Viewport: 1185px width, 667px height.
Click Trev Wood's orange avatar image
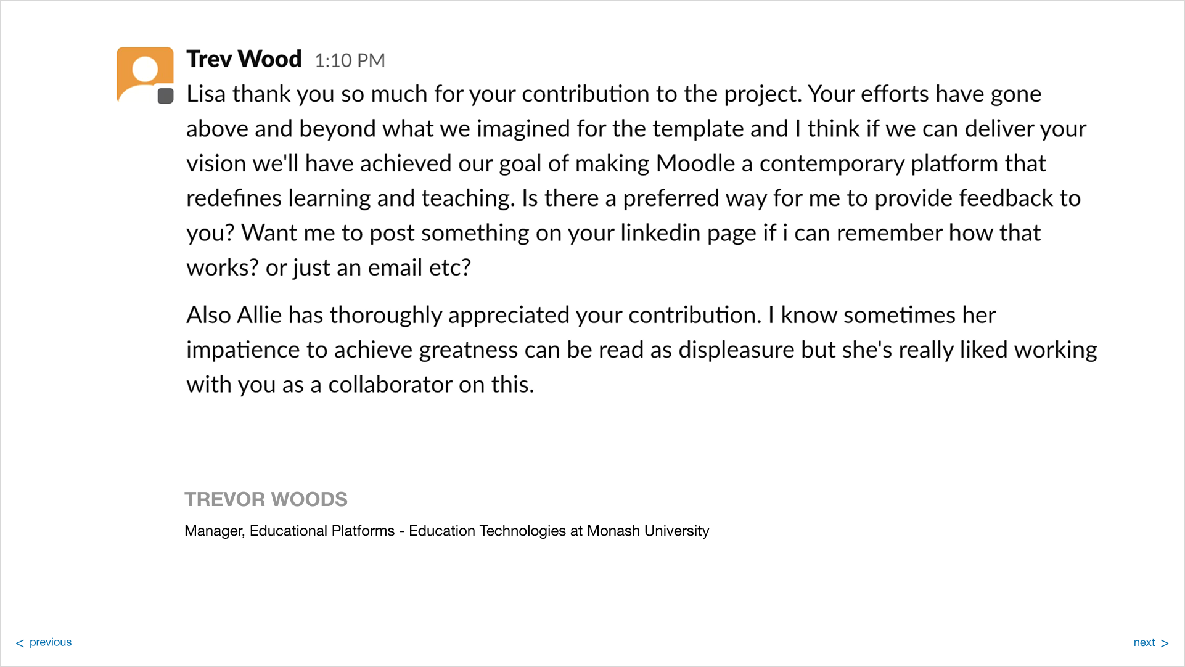(145, 75)
